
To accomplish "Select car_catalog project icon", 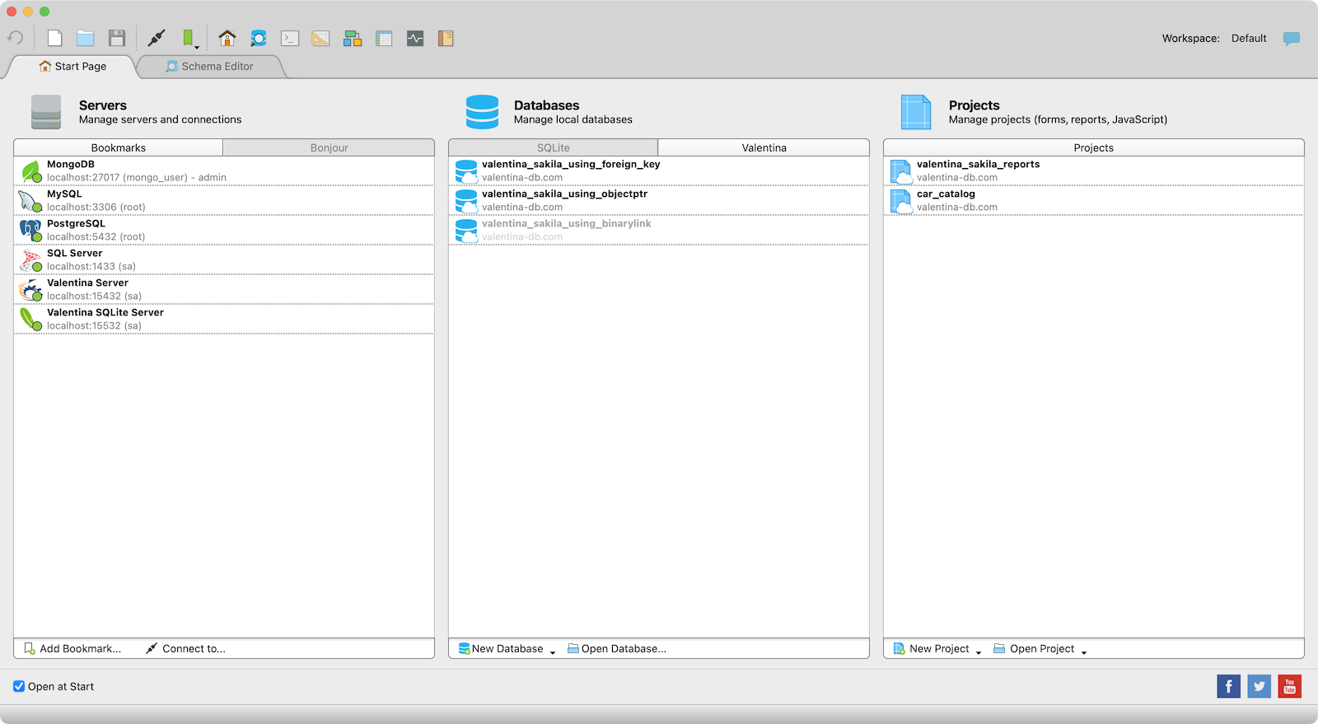I will (x=902, y=201).
